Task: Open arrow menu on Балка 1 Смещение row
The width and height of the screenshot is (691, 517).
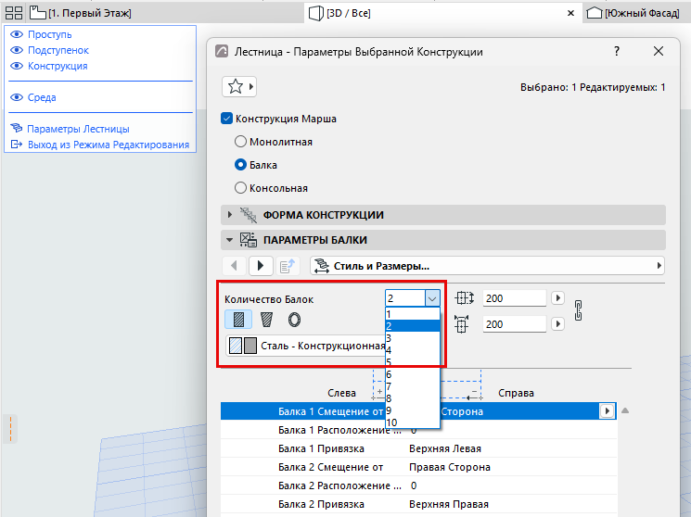Action: [x=607, y=411]
